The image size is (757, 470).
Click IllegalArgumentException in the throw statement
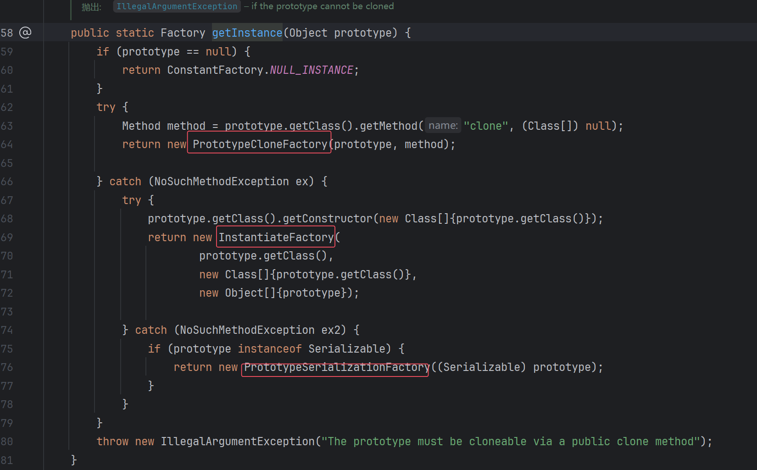(238, 442)
